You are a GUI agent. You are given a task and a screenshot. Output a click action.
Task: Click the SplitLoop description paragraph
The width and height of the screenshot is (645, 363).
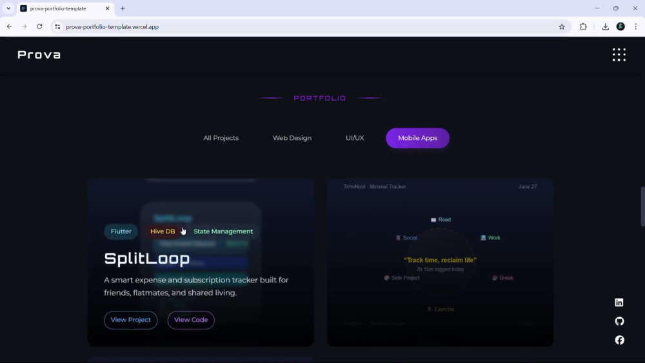(196, 286)
